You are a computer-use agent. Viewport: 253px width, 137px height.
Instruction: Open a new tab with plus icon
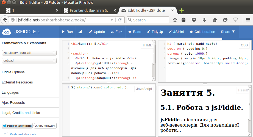coord(182,10)
